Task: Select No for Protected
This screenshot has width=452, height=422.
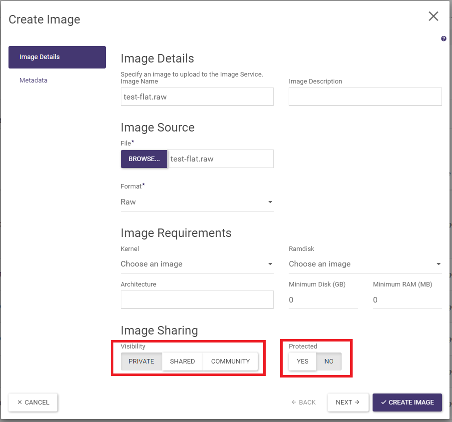Action: point(329,361)
